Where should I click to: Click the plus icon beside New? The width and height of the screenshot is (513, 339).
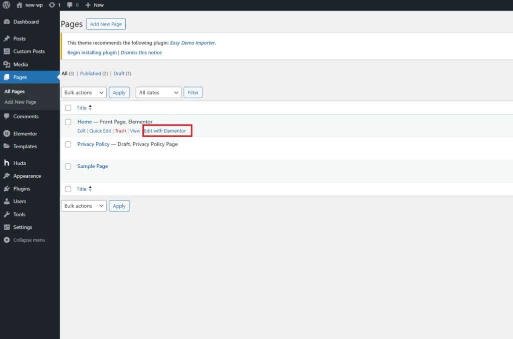click(88, 5)
